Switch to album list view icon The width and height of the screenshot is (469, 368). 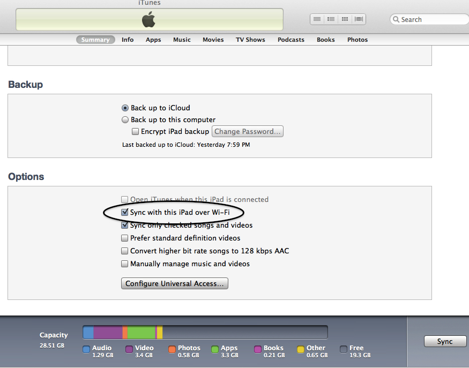pyautogui.click(x=331, y=19)
